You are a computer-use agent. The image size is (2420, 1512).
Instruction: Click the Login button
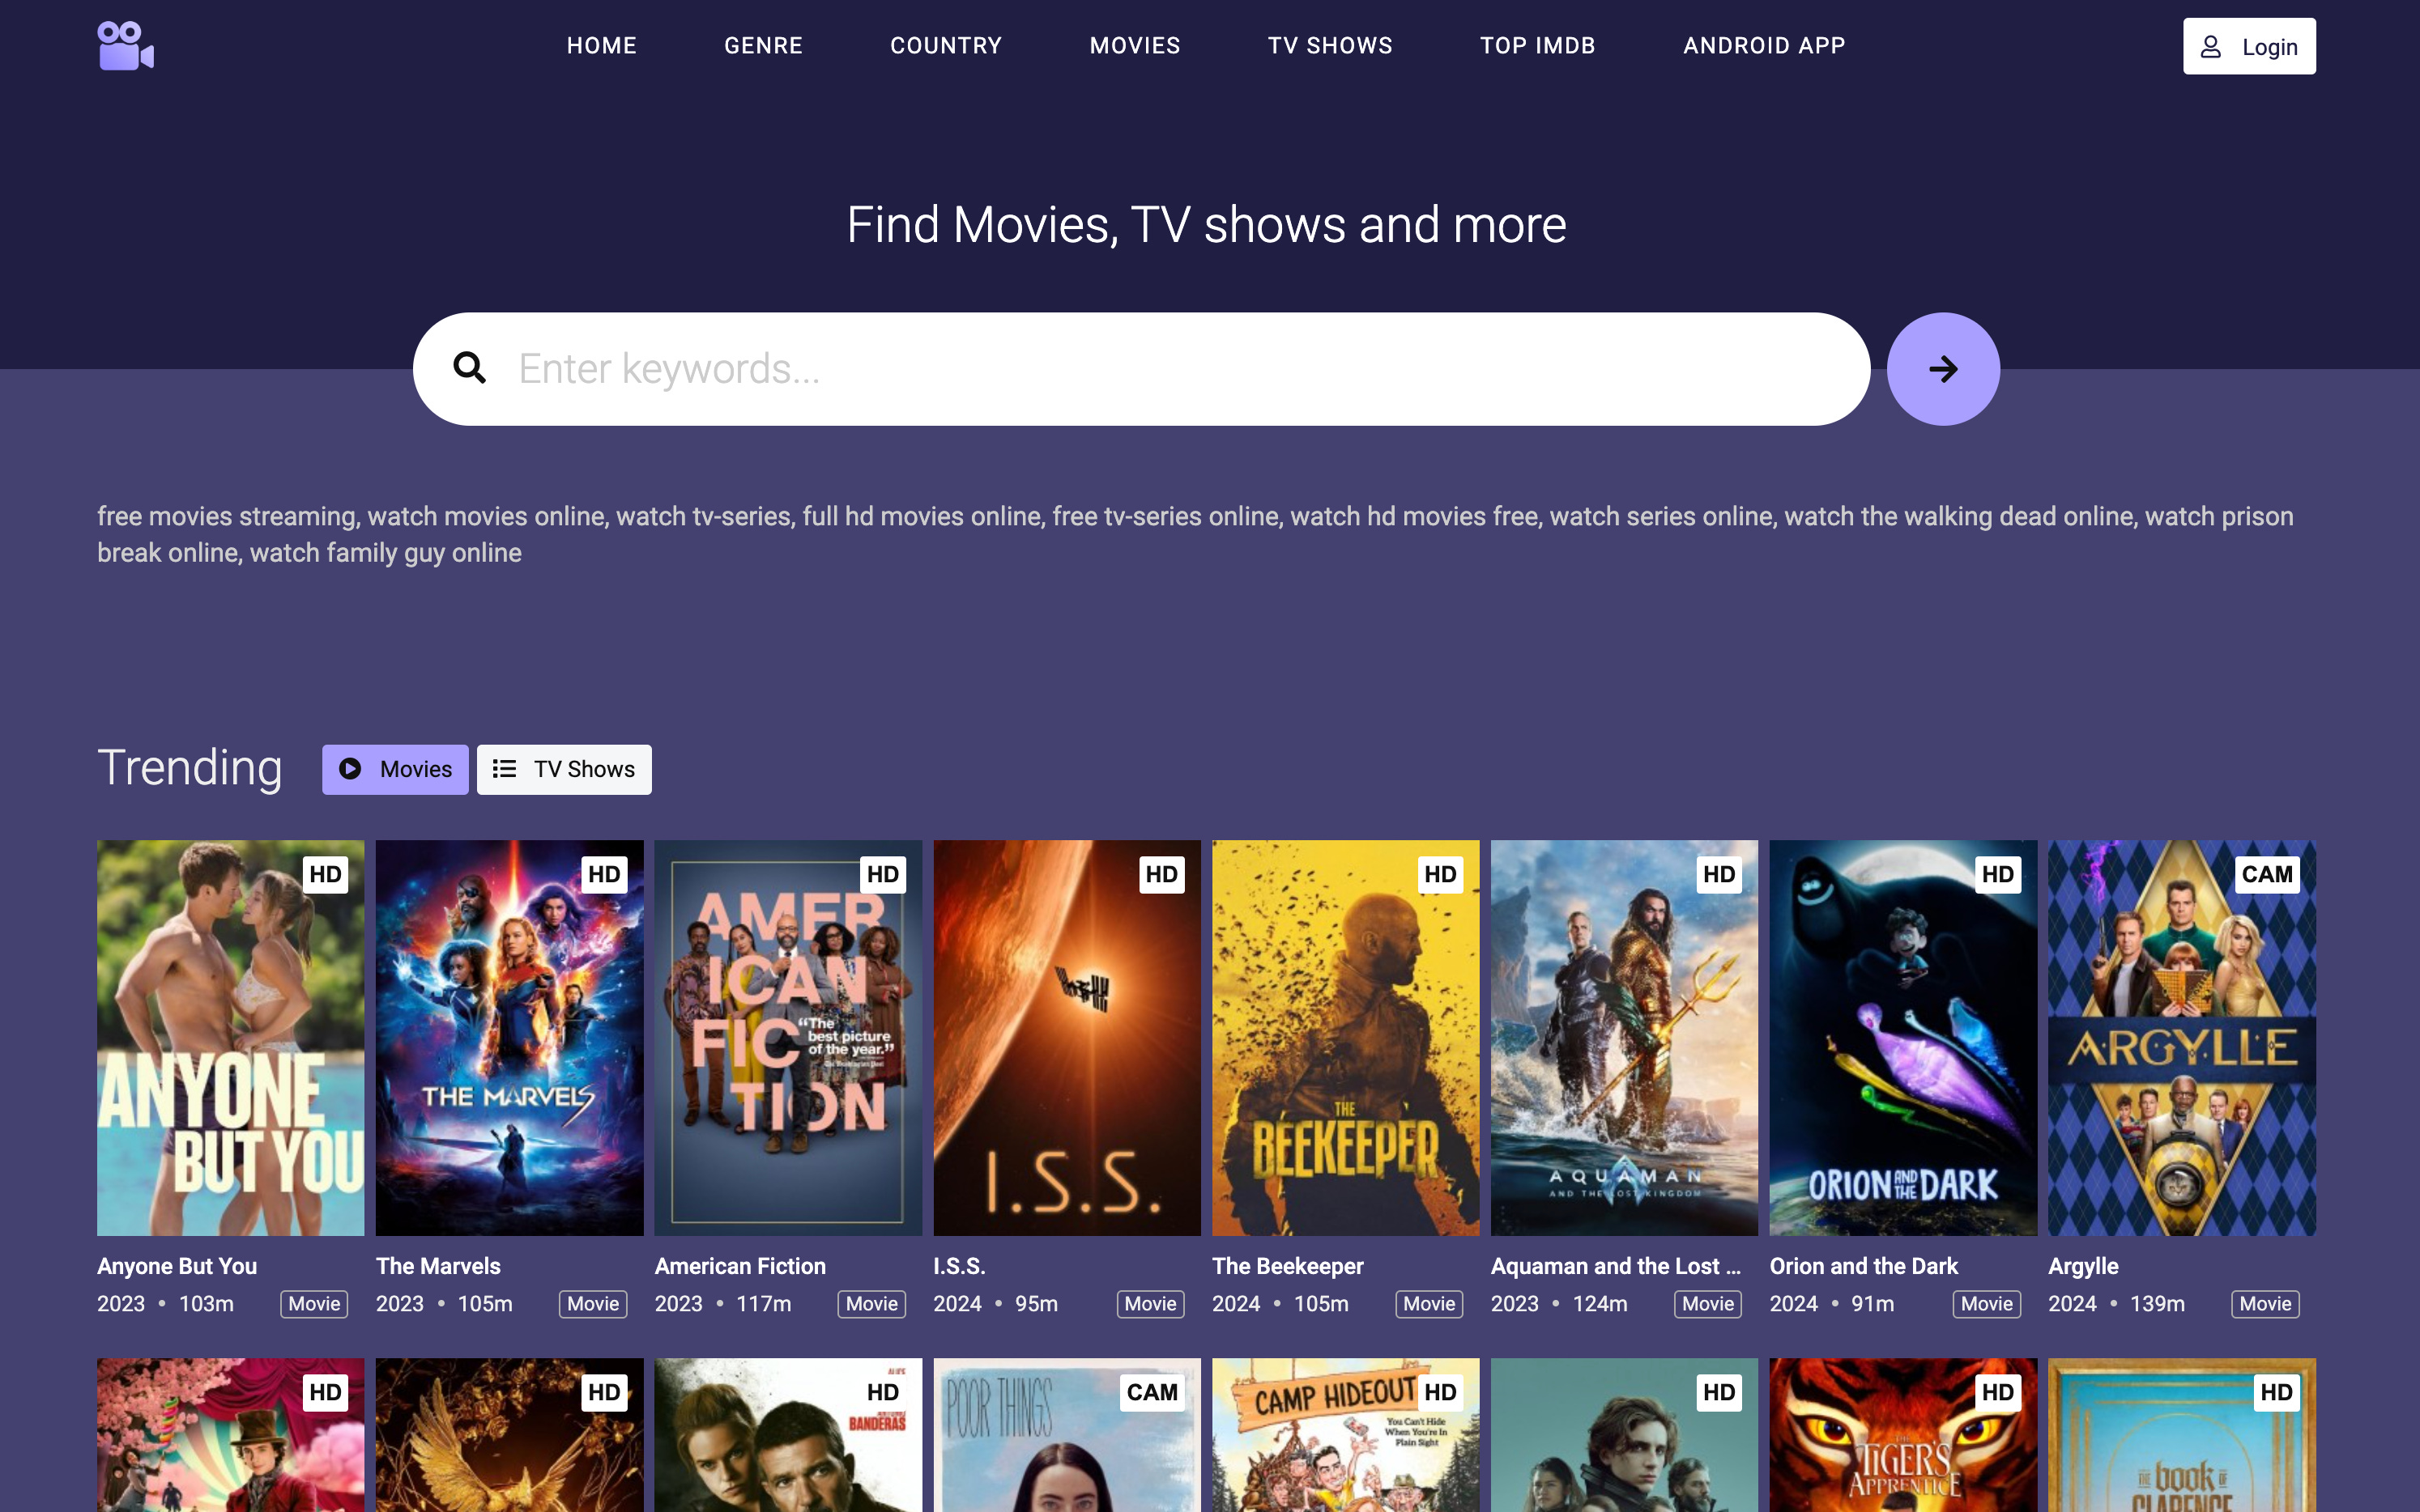pyautogui.click(x=2249, y=46)
